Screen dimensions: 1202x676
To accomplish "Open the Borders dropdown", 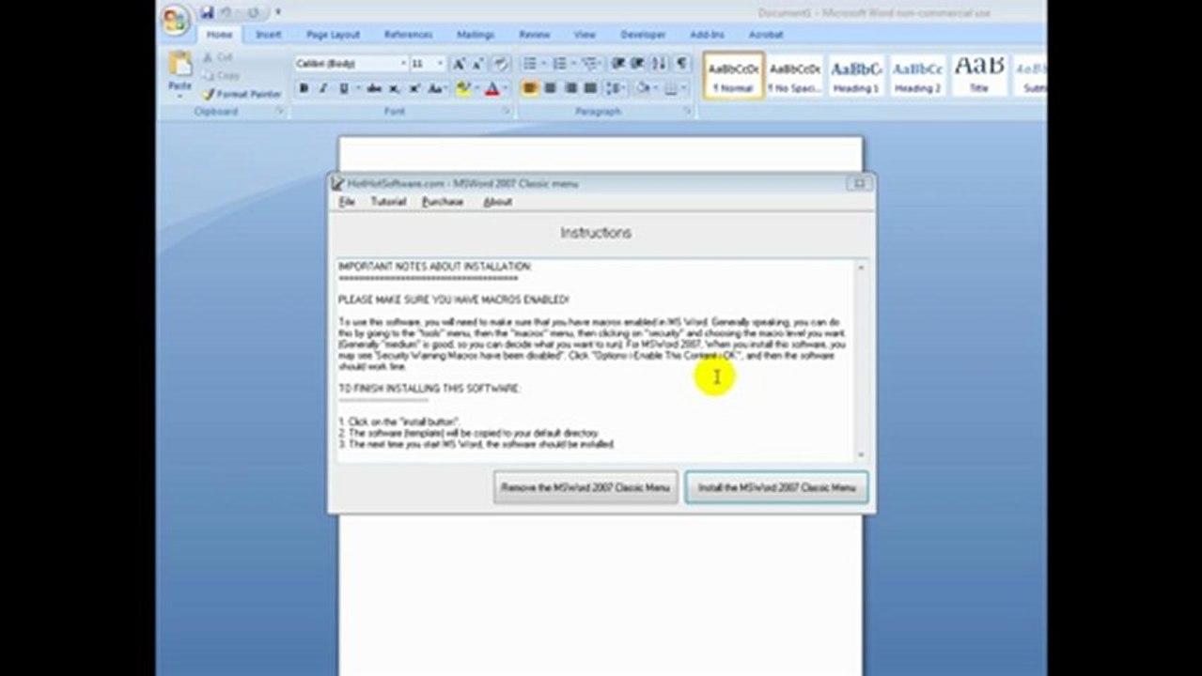I will pos(675,88).
